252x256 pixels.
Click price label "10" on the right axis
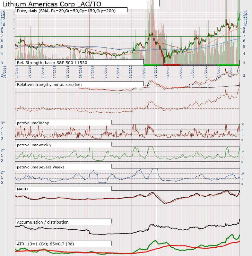[x=245, y=25]
